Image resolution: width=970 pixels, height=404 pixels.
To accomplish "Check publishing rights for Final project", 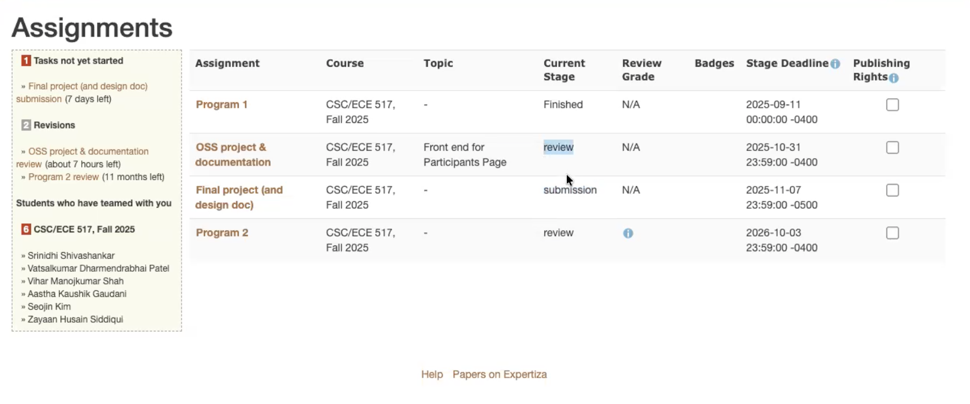I will click(892, 190).
